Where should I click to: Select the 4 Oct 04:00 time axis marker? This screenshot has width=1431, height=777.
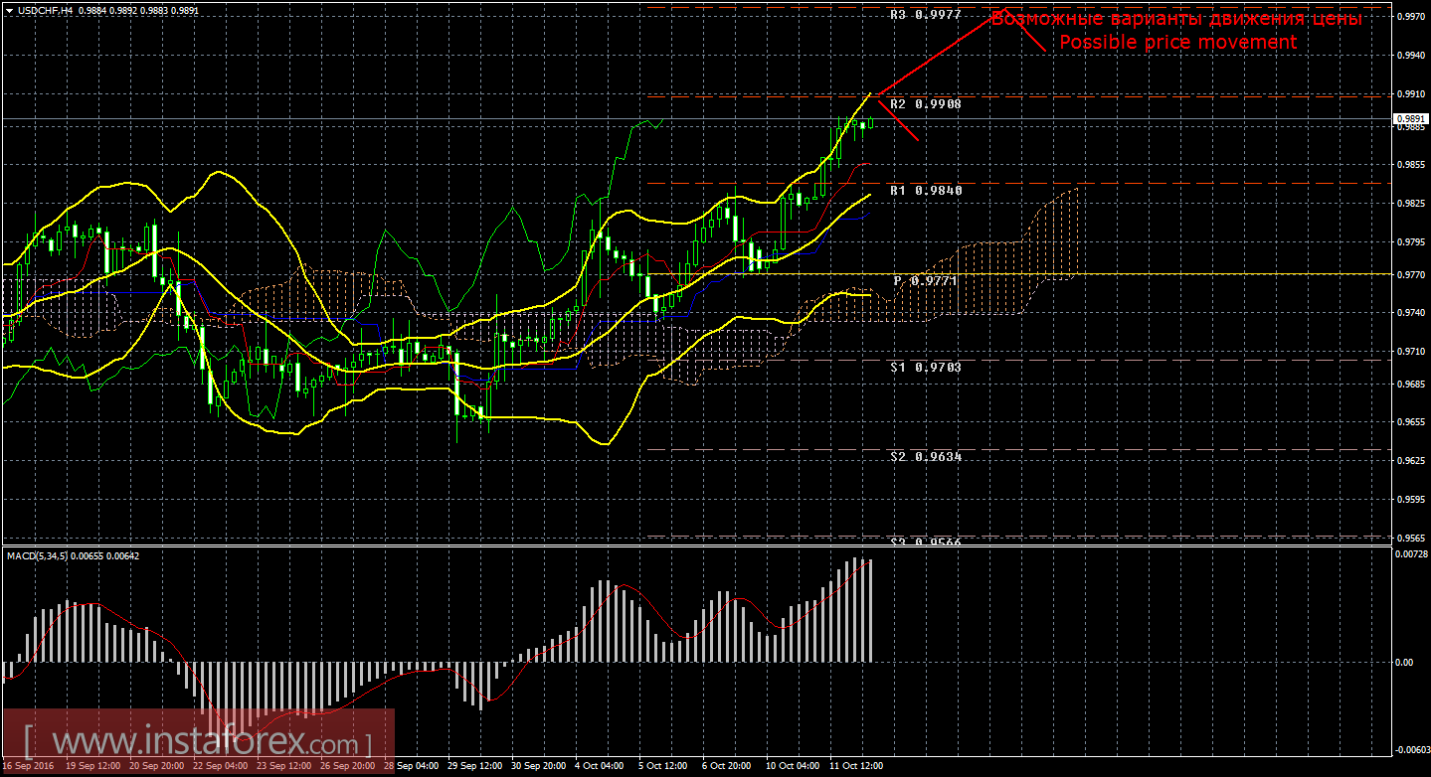point(600,767)
